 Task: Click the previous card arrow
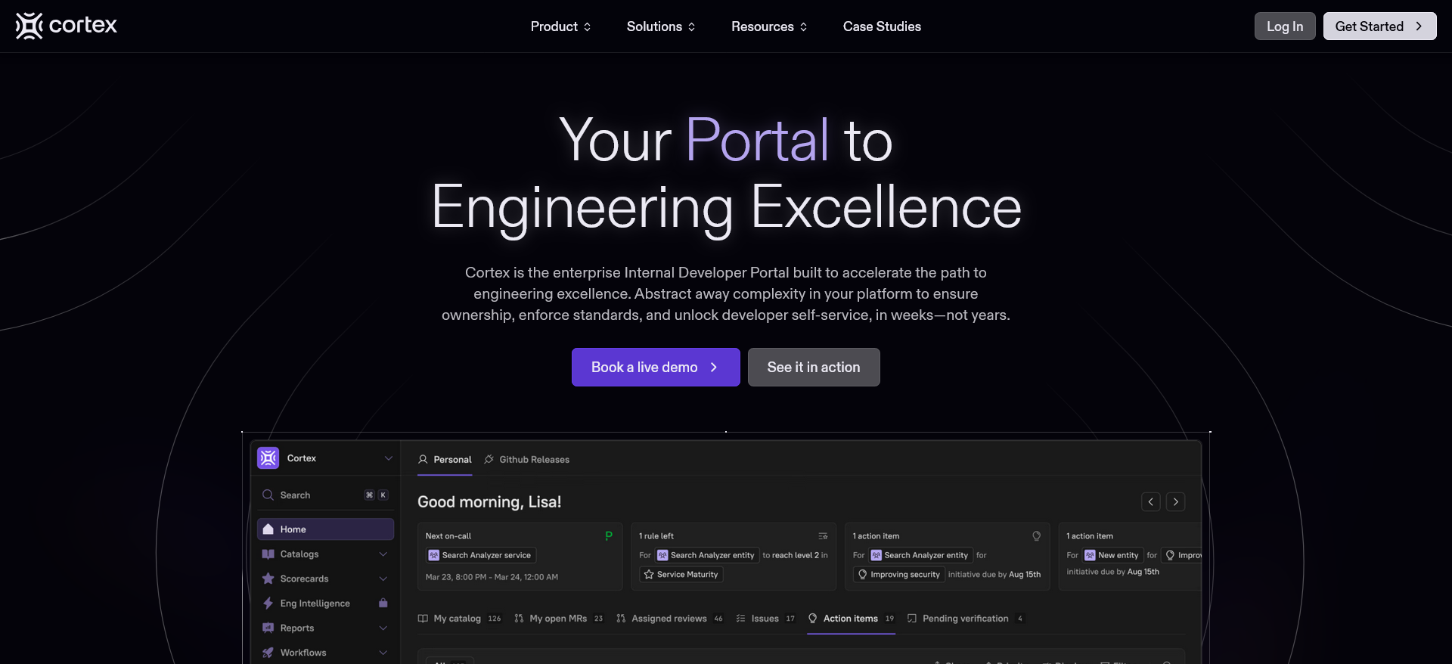[1151, 501]
